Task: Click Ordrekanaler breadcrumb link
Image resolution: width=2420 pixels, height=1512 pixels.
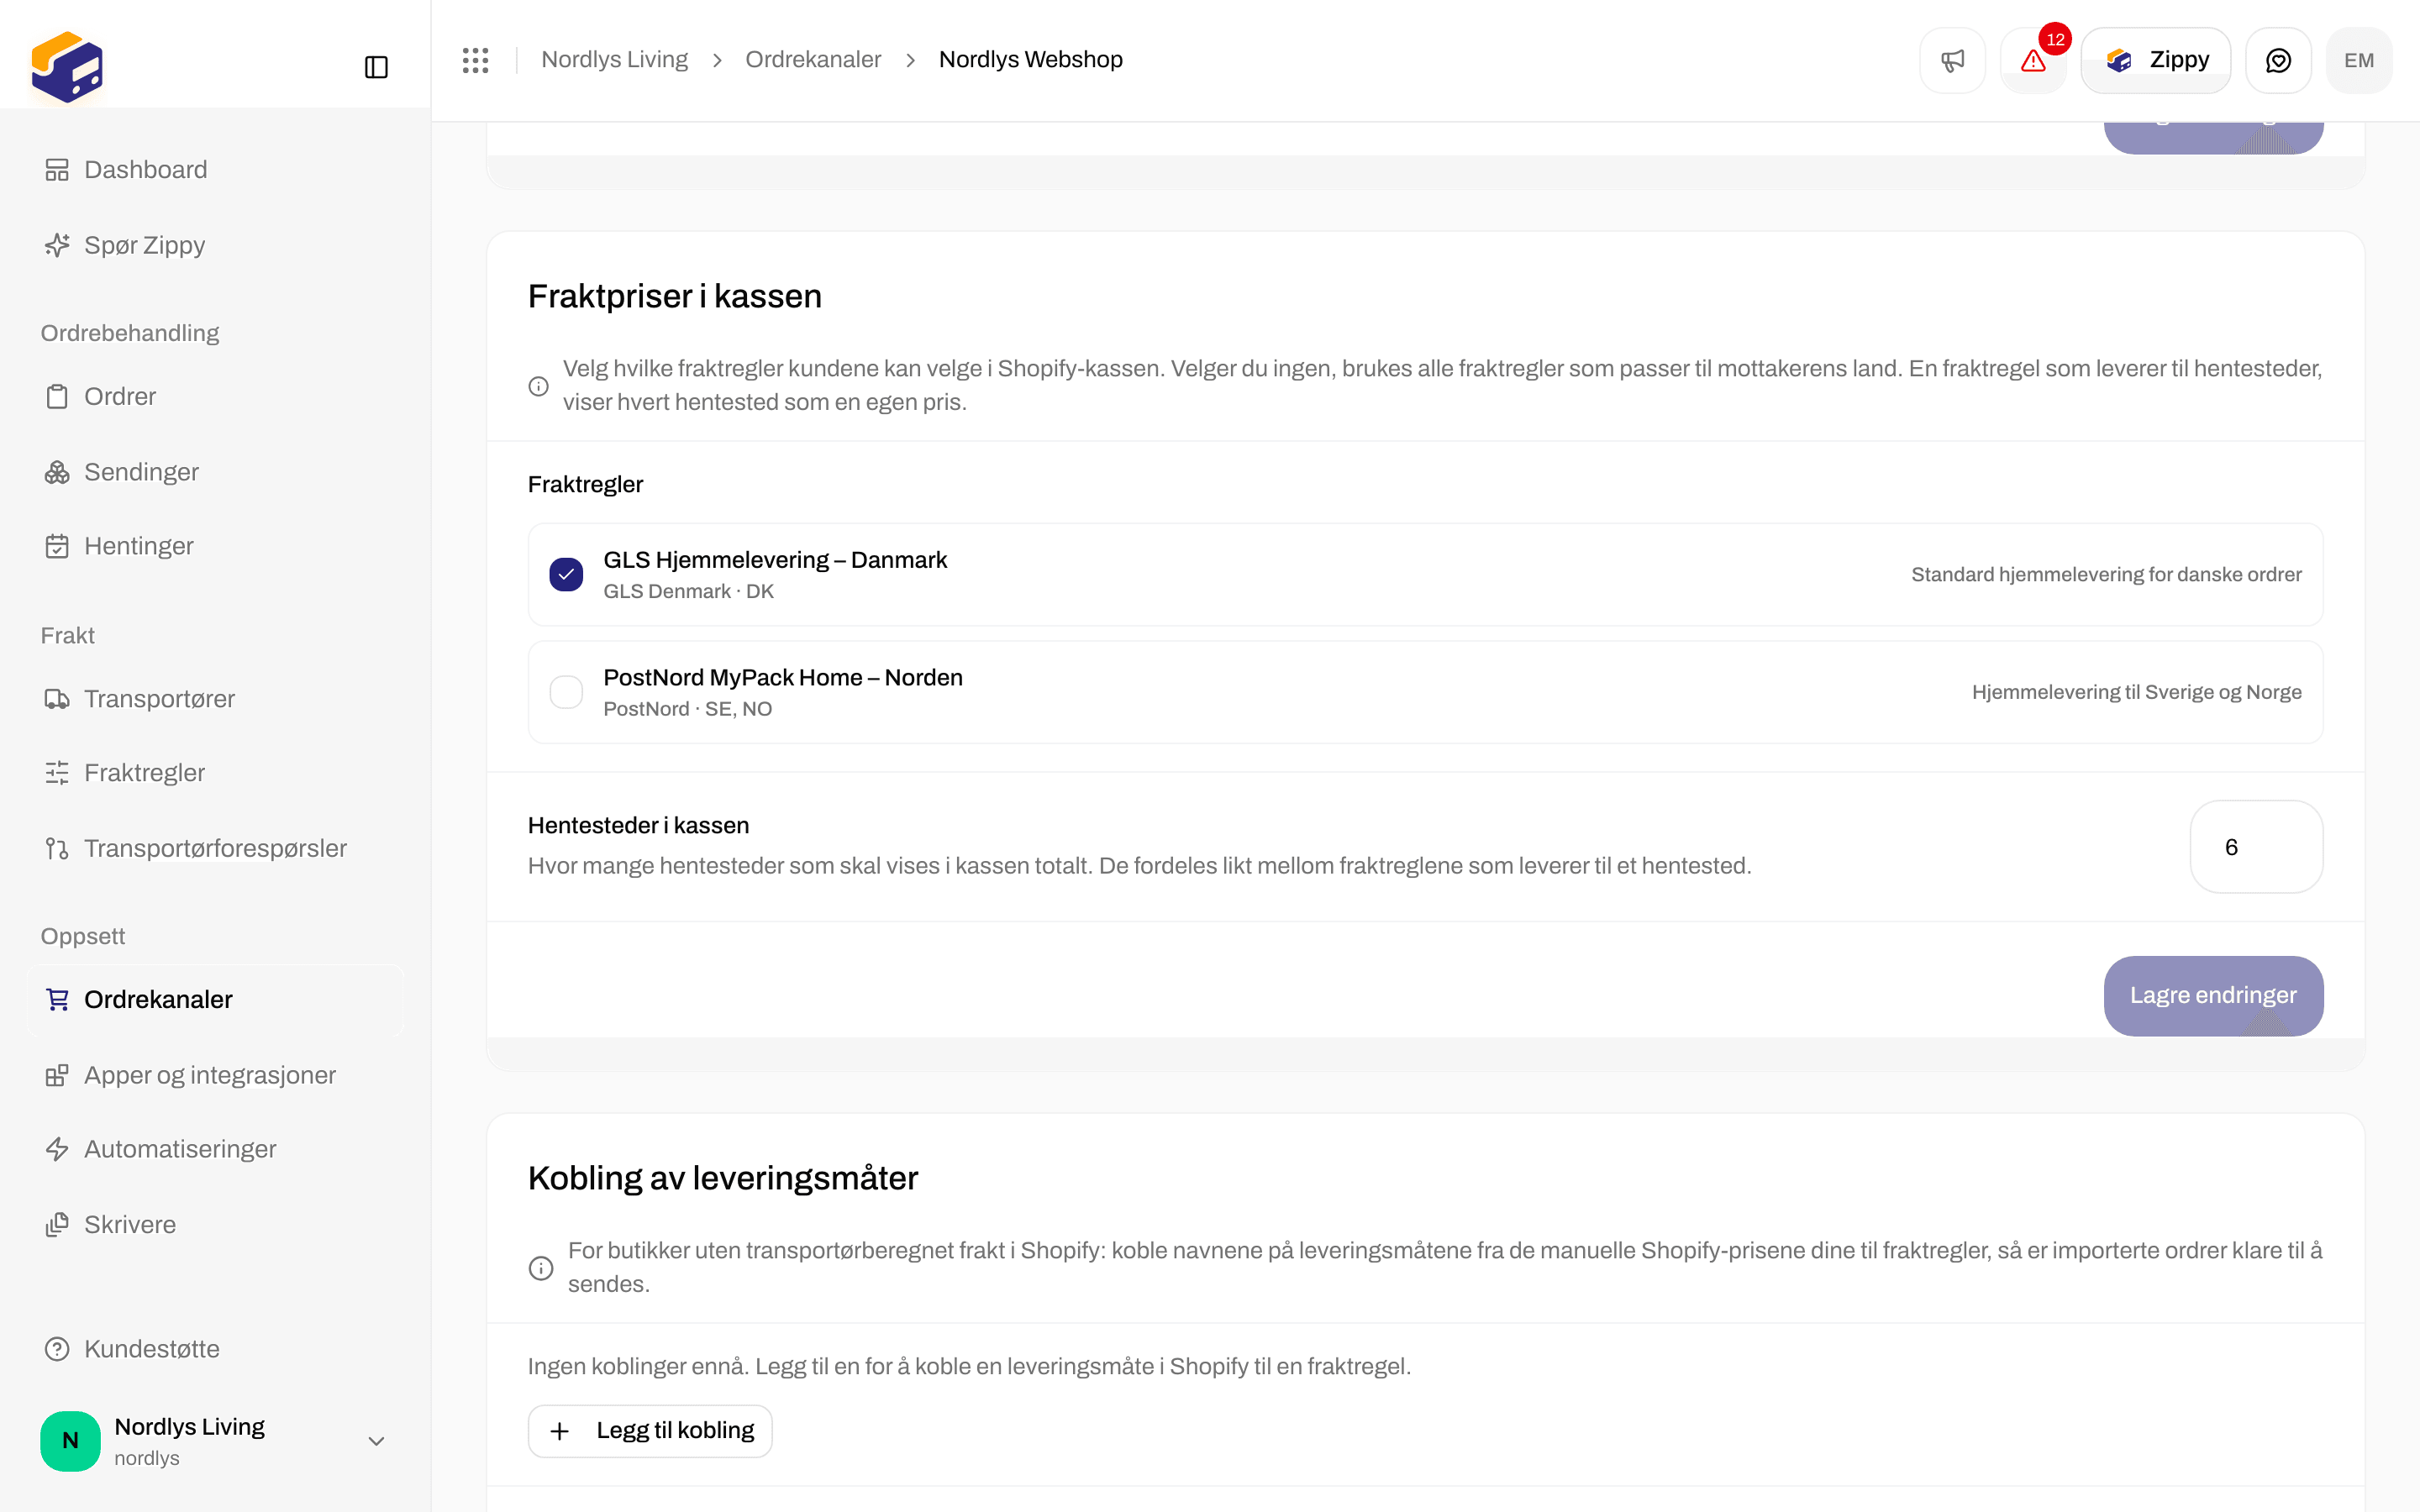Action: click(x=813, y=60)
